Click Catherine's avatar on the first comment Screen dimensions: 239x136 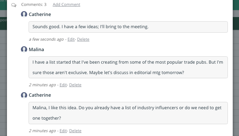point(24,14)
